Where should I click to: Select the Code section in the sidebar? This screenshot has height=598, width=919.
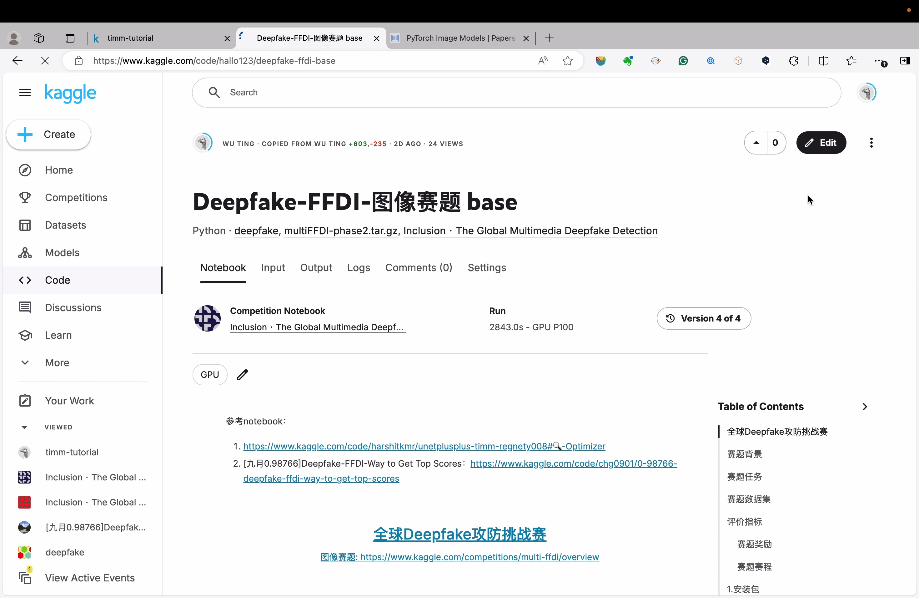[x=57, y=280]
